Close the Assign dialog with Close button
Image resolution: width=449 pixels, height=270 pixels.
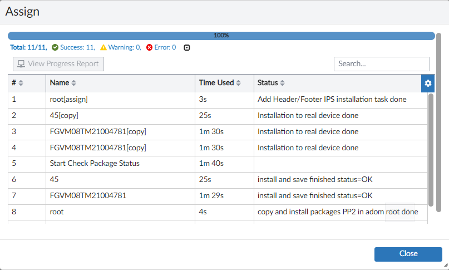pyautogui.click(x=408, y=254)
